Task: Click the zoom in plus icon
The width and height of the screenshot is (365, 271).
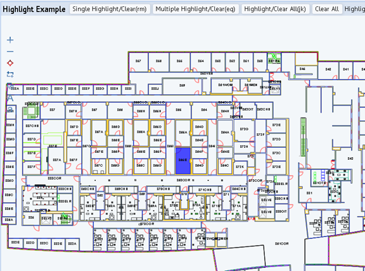Action: [10, 40]
